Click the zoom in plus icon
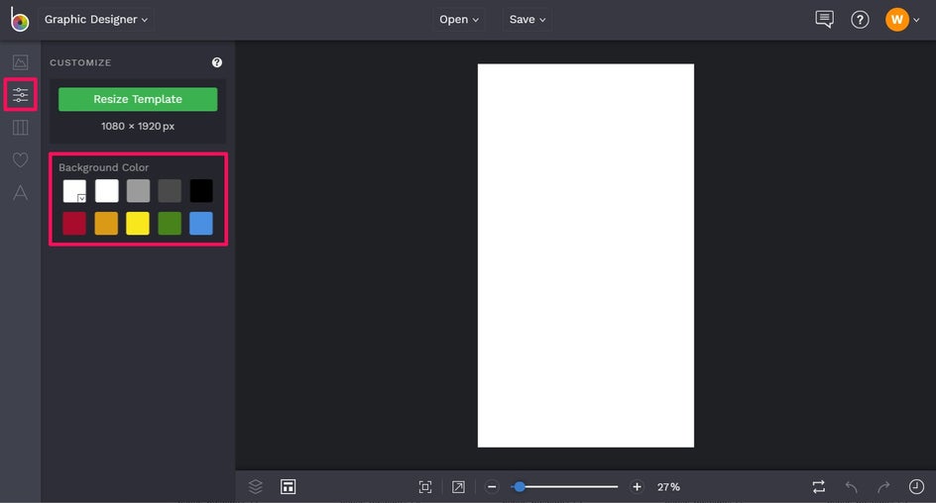Image resolution: width=936 pixels, height=503 pixels. (x=637, y=487)
